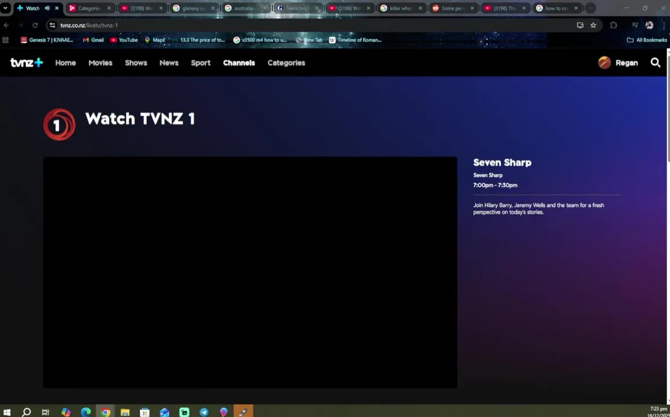Mute the Watch tab audio icon
Screen dimensions: 670x417
(x=47, y=8)
